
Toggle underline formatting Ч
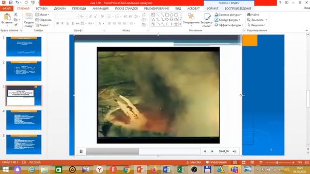67,23
